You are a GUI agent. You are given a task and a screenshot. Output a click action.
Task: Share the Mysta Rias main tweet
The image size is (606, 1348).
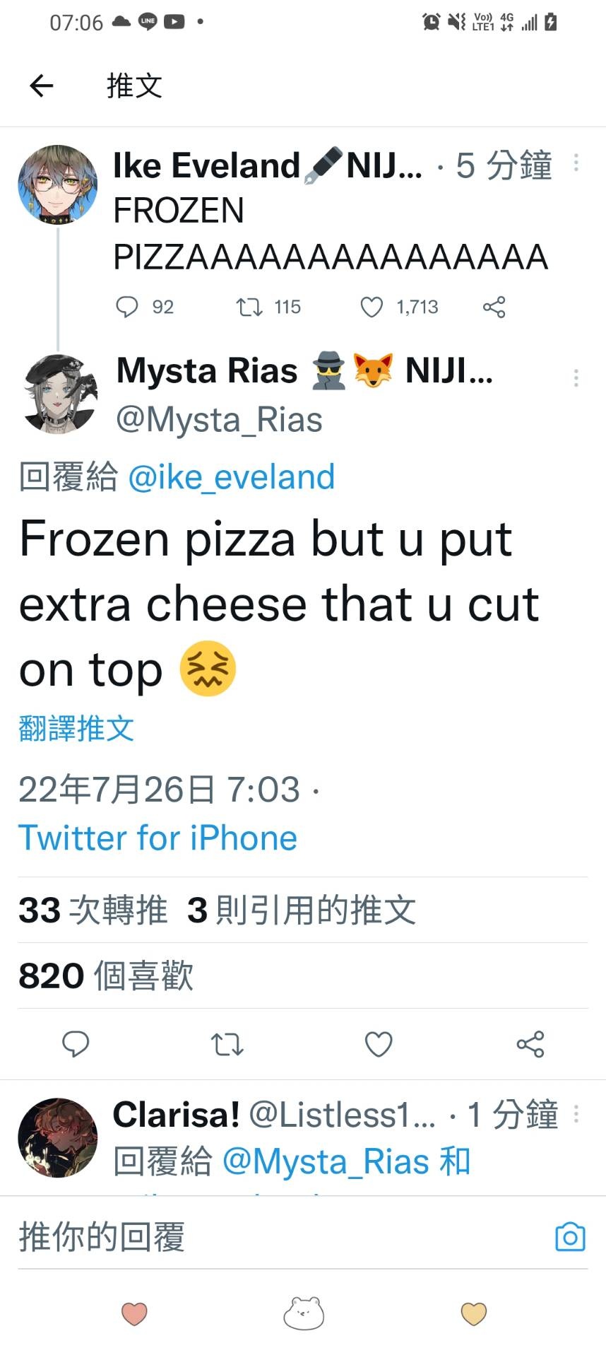[530, 1044]
